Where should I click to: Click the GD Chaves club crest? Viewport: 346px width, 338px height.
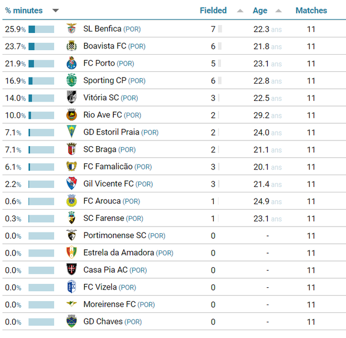click(71, 322)
